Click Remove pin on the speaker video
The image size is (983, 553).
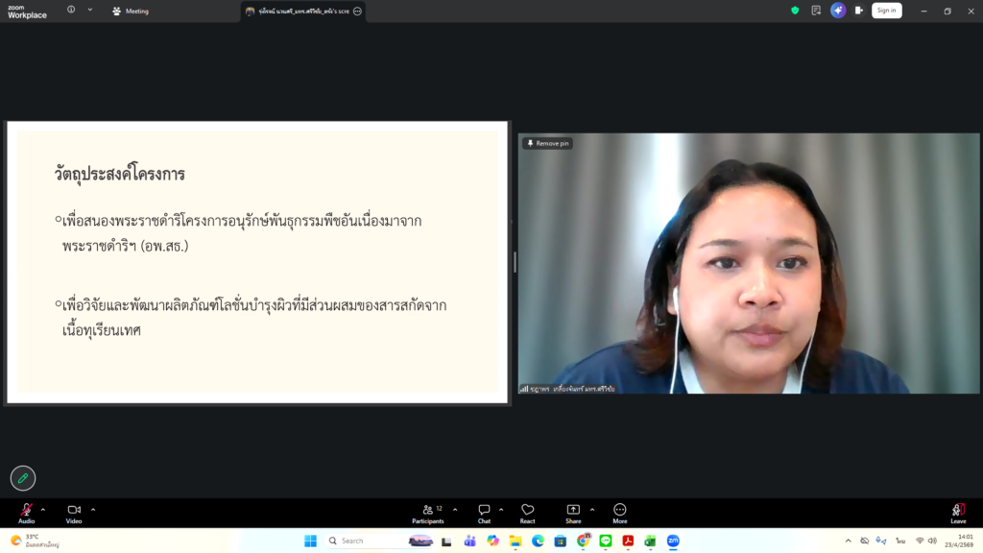pyautogui.click(x=547, y=144)
